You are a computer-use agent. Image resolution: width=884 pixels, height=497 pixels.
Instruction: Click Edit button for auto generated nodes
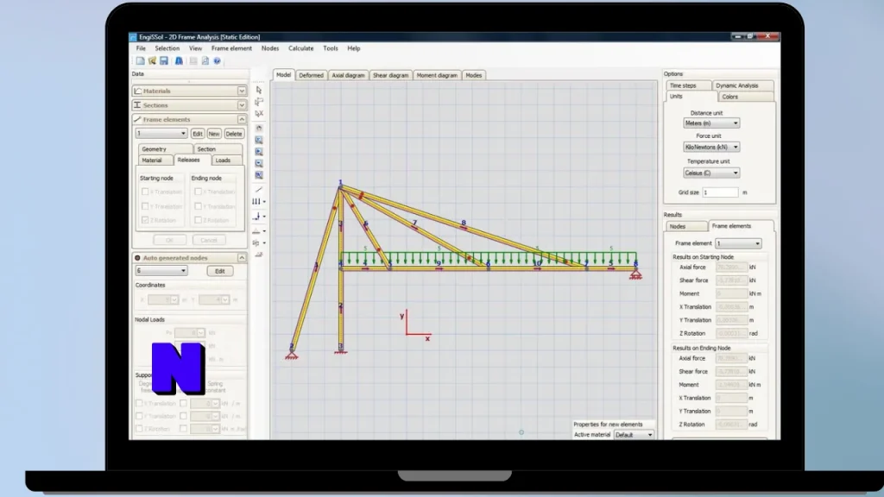tap(220, 271)
